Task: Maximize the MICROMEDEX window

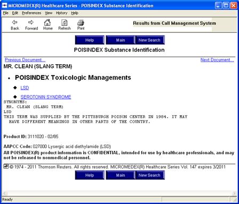Action: point(226,6)
